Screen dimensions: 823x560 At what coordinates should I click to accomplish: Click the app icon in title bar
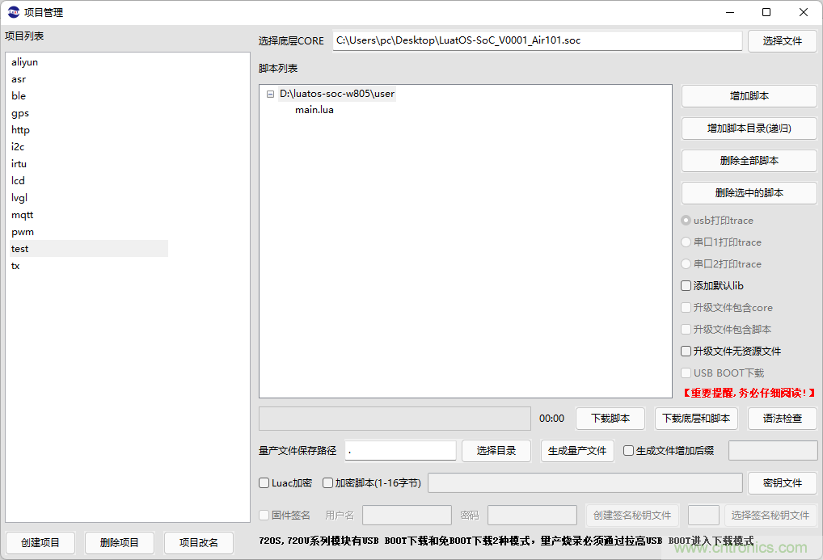pos(14,12)
